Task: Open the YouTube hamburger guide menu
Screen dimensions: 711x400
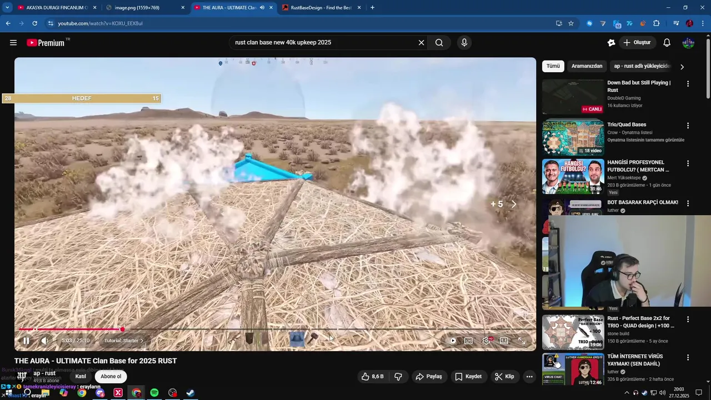Action: point(13,43)
